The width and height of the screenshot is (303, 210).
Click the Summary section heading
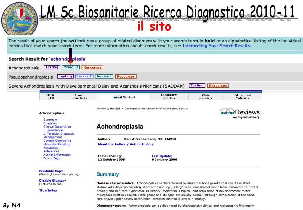[108, 174]
